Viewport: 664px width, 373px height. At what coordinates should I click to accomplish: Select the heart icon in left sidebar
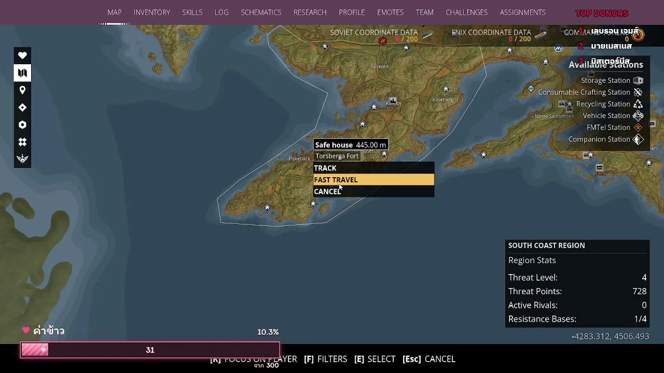22,55
